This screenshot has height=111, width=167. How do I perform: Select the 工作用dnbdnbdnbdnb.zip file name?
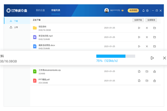coord(50,70)
